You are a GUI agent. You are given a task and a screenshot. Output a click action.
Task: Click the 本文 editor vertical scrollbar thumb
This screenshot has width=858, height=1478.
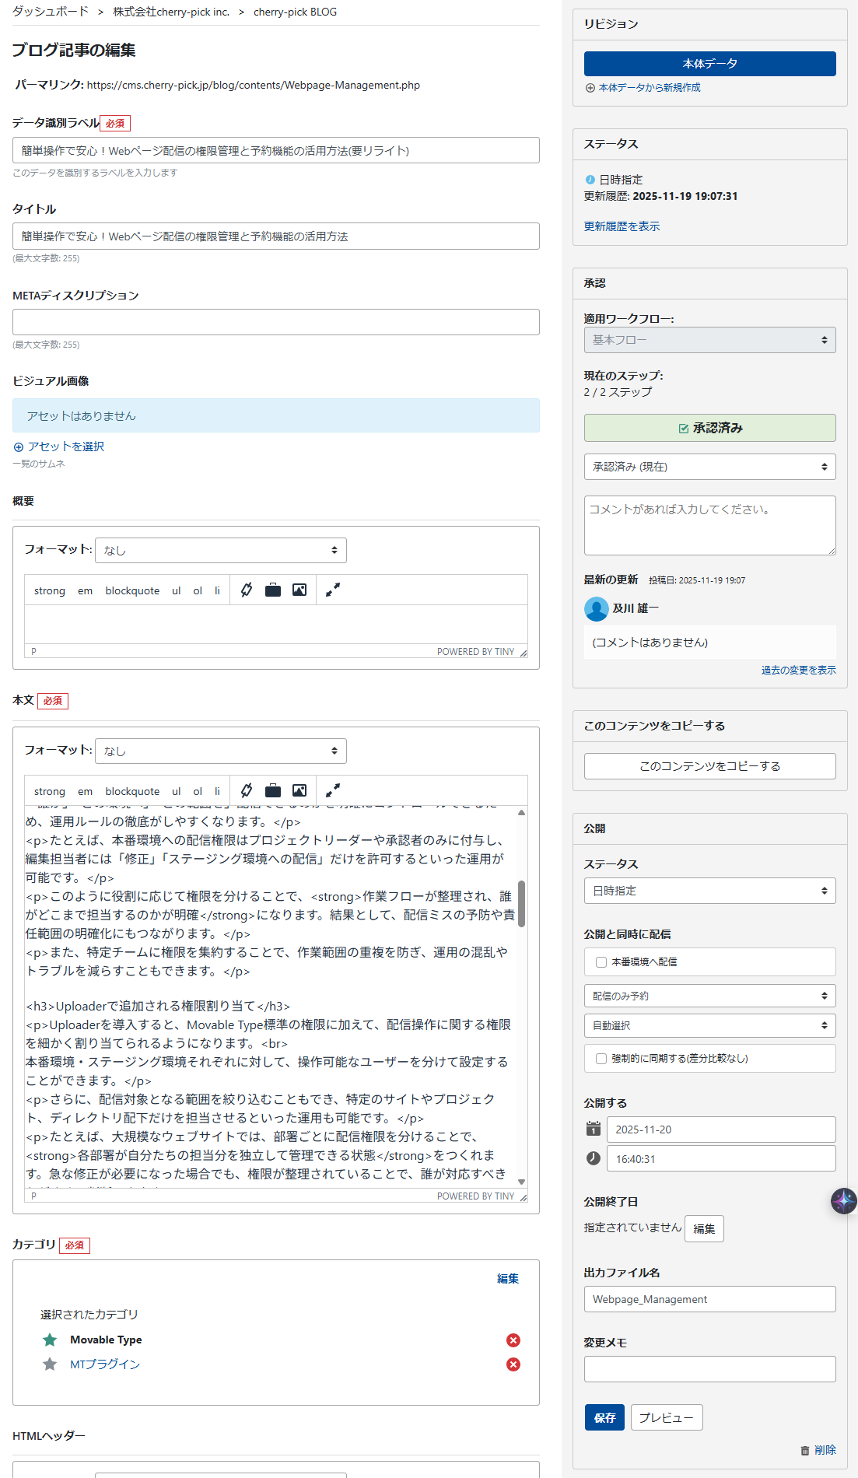[521, 904]
